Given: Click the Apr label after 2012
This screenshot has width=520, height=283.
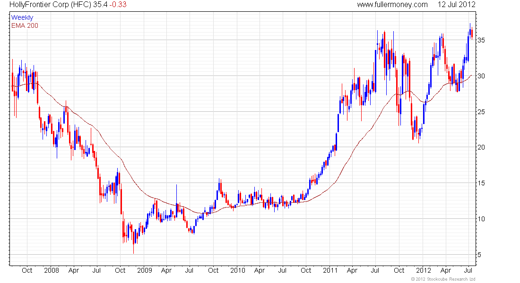Looking at the screenshot, I should pos(445,270).
